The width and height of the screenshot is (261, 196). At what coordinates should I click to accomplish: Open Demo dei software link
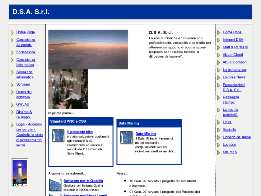point(24,95)
